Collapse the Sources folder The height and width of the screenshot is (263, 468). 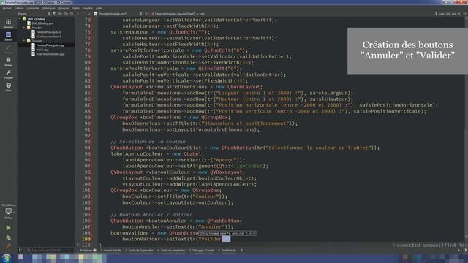click(x=24, y=41)
